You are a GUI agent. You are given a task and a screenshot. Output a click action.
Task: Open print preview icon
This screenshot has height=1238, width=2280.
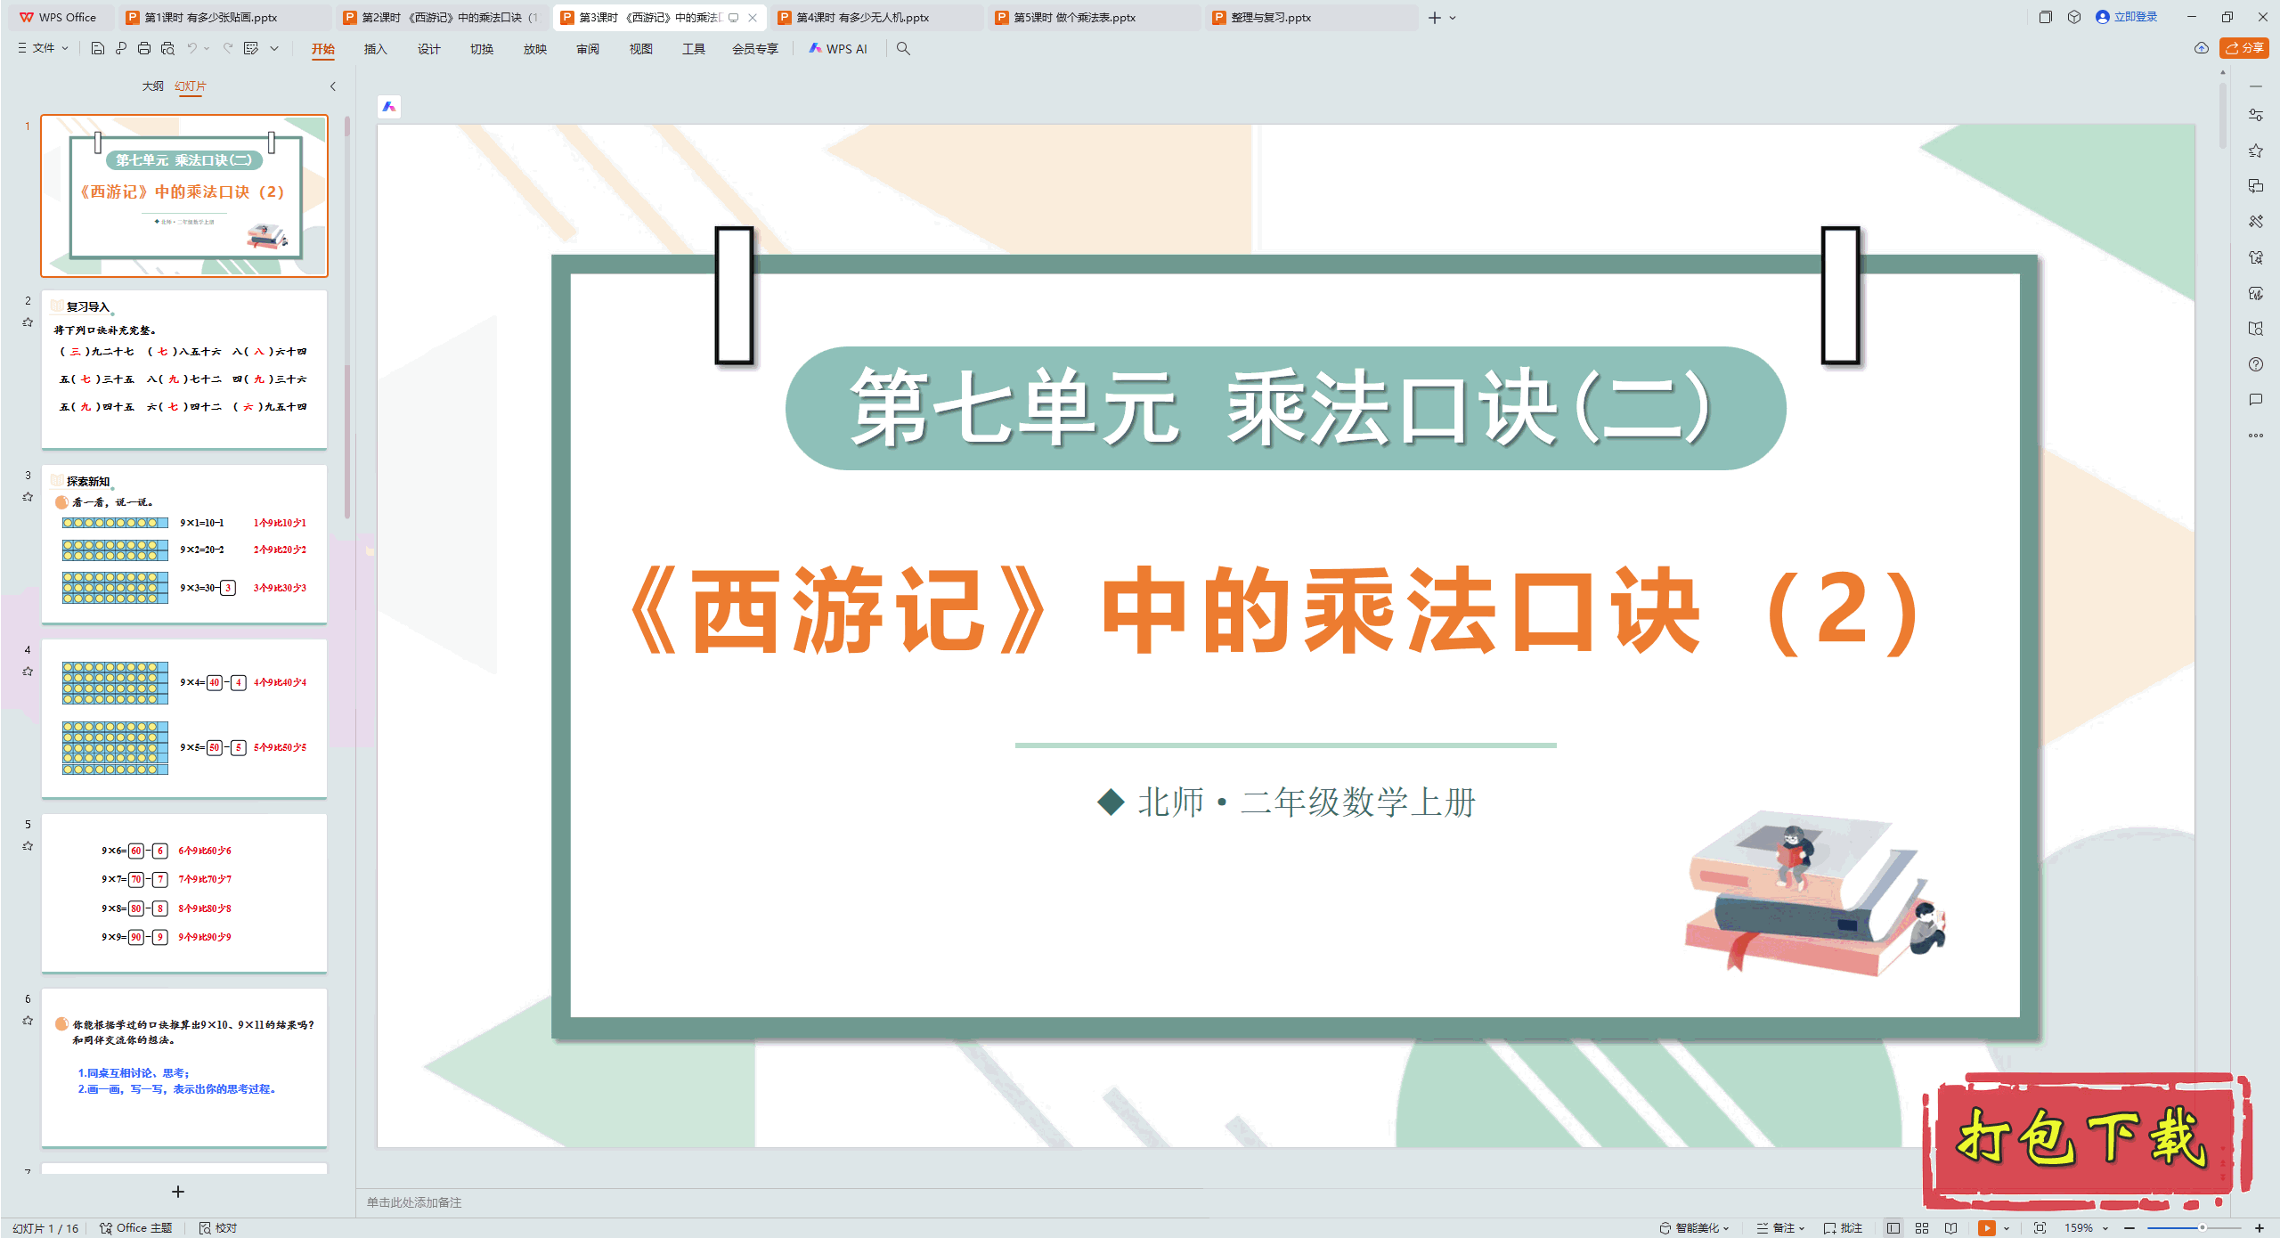point(167,48)
